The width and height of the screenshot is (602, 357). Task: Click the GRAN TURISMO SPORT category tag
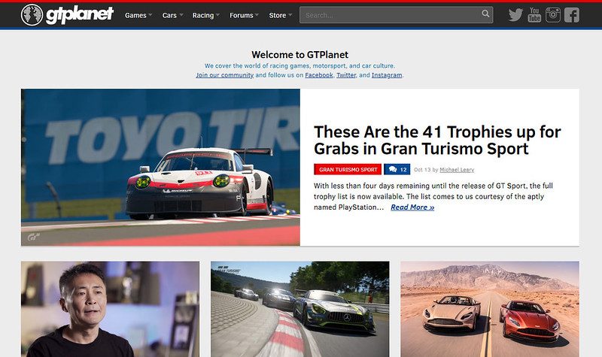348,170
